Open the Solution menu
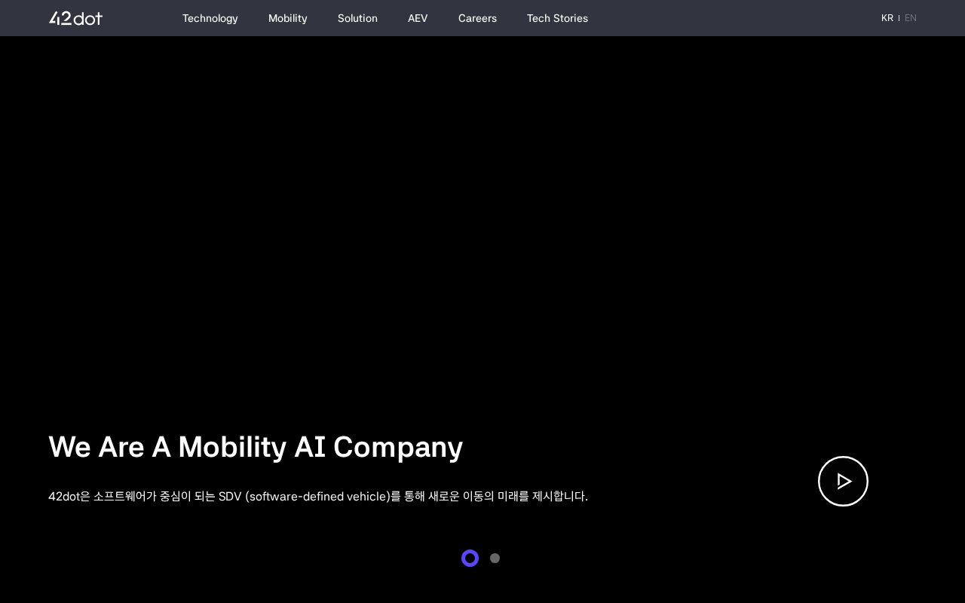This screenshot has width=965, height=603. pos(357,18)
